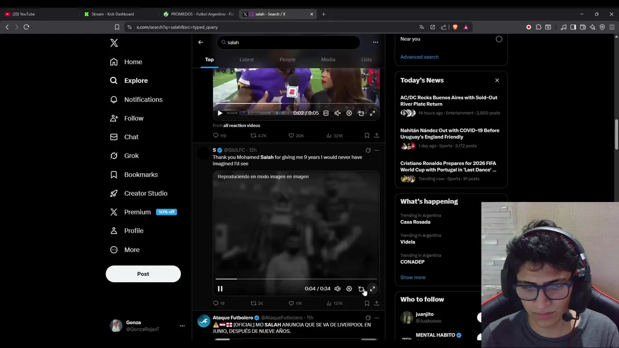Switch to the People tab

point(287,59)
